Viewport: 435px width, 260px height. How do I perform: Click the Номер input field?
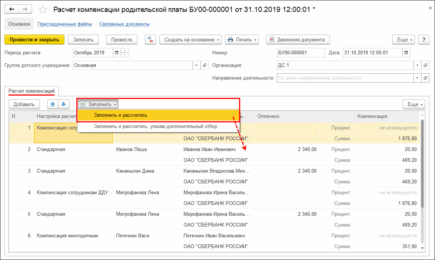[301, 53]
